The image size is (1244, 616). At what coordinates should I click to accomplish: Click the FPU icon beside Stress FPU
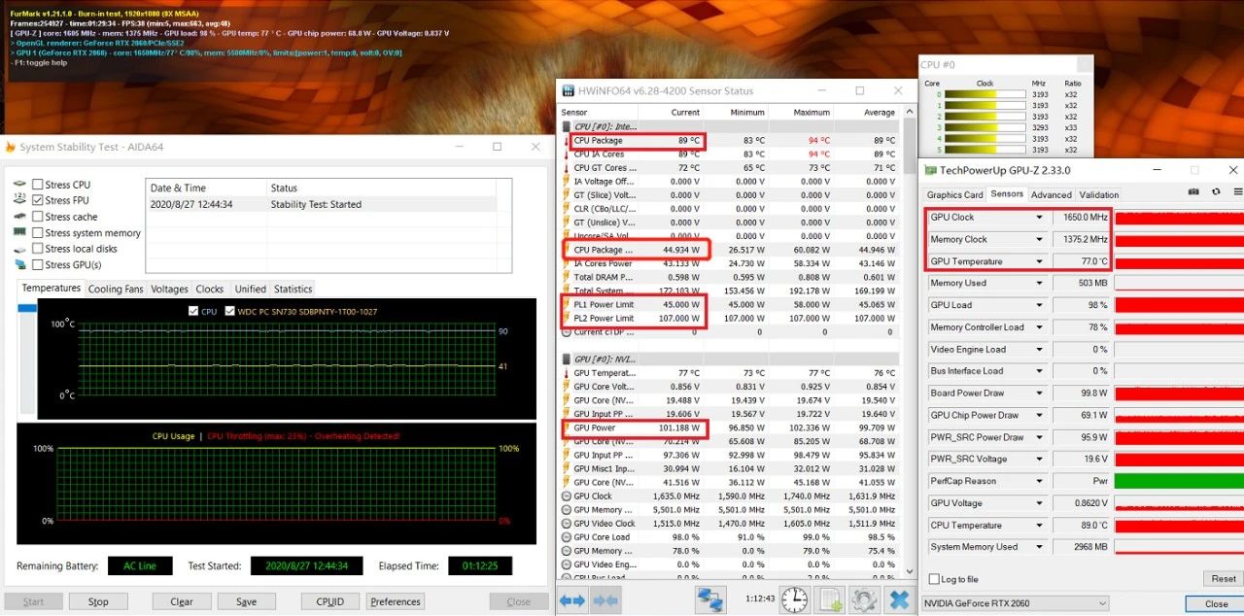coord(19,200)
